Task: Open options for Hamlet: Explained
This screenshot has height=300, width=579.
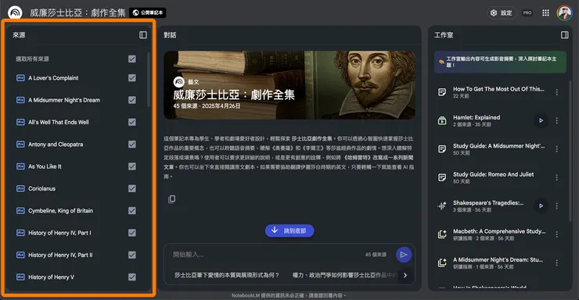Action: [x=556, y=120]
